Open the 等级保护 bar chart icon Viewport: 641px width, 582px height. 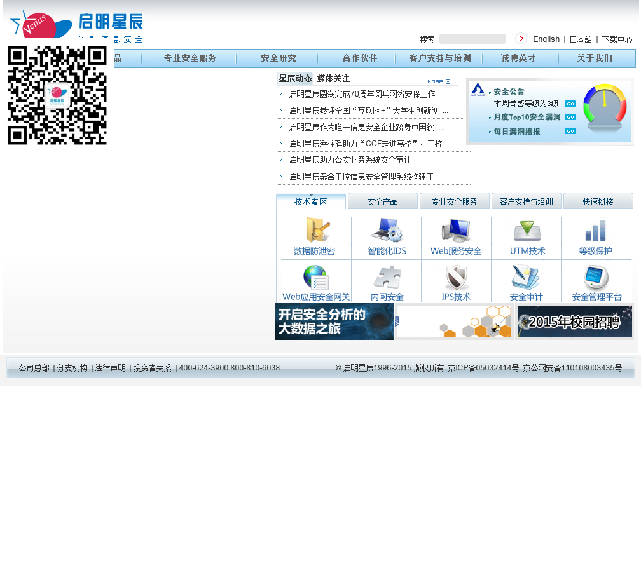tap(596, 231)
